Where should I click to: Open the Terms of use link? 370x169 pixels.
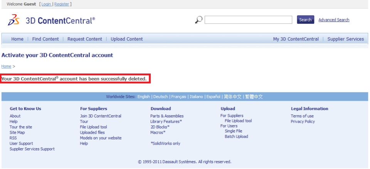(302, 116)
